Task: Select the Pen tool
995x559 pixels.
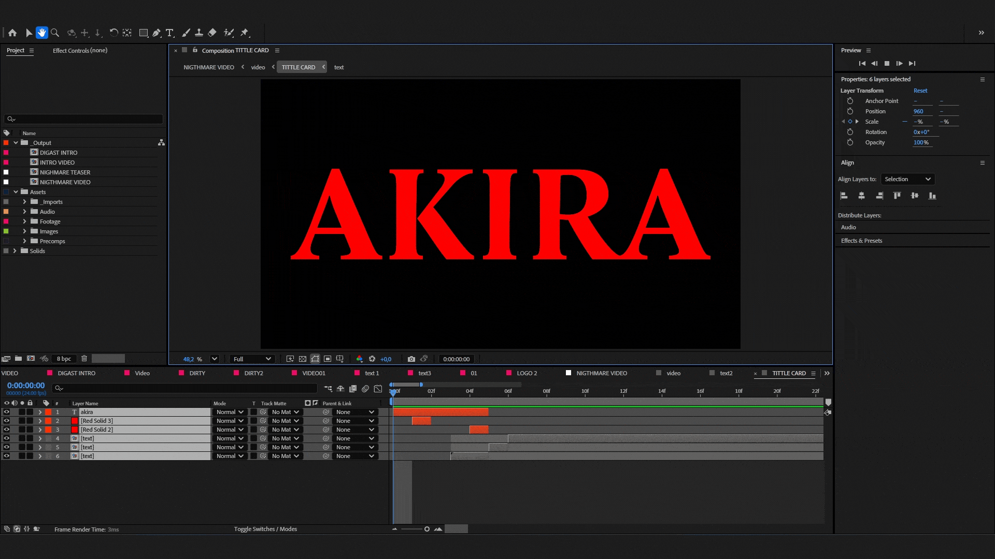Action: coord(157,33)
